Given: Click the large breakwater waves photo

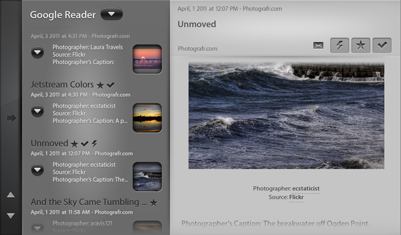Looking at the screenshot, I should (286, 115).
